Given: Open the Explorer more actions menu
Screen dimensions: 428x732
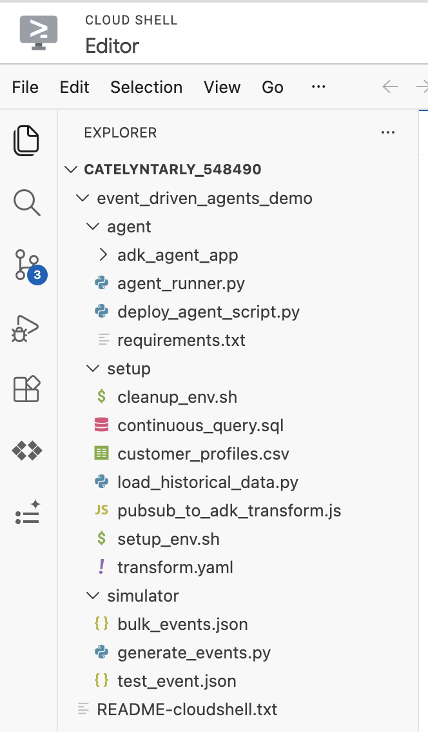Looking at the screenshot, I should pos(388,132).
